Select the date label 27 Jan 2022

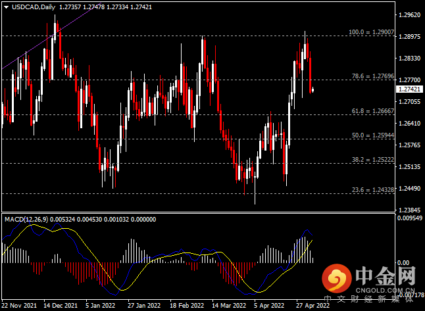pyautogui.click(x=144, y=306)
